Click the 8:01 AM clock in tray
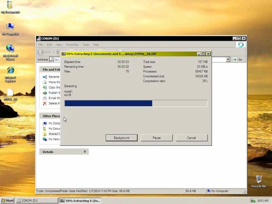Screen dimensions: 272x204 pos(263,201)
